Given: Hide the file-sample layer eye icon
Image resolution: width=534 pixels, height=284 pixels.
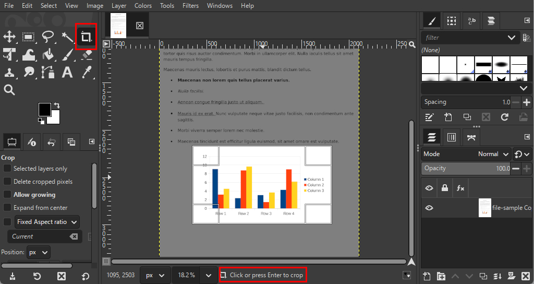Looking at the screenshot, I should 429,208.
